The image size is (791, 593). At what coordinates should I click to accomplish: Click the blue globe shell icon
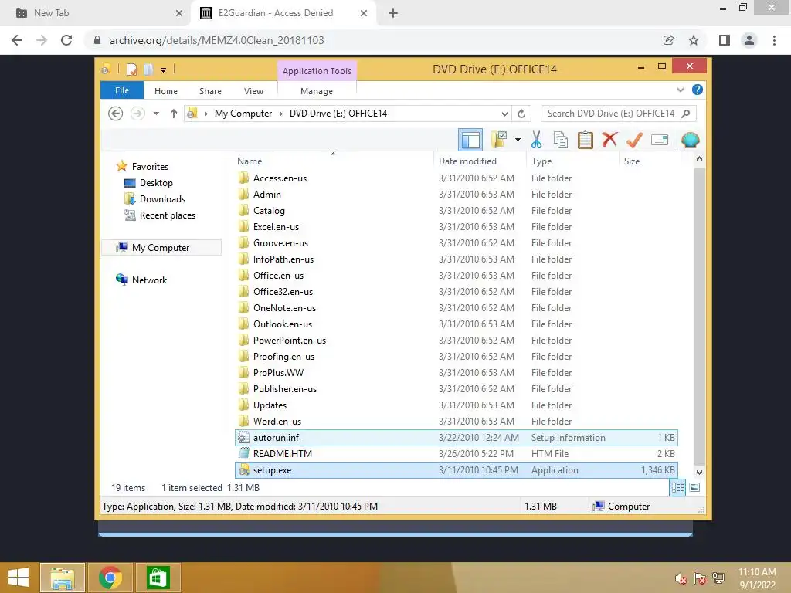[690, 140]
